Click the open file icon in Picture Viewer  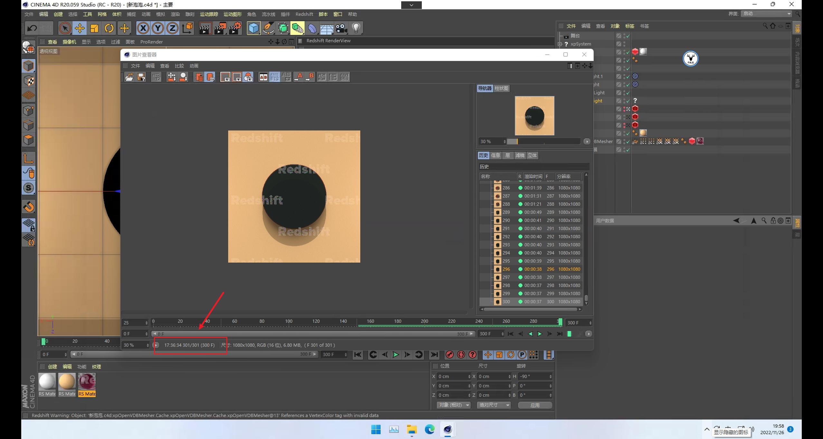point(129,77)
